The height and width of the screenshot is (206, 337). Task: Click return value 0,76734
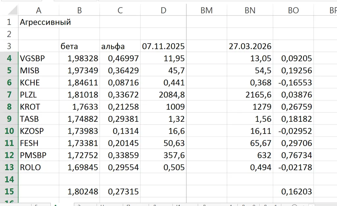[x=293, y=155]
